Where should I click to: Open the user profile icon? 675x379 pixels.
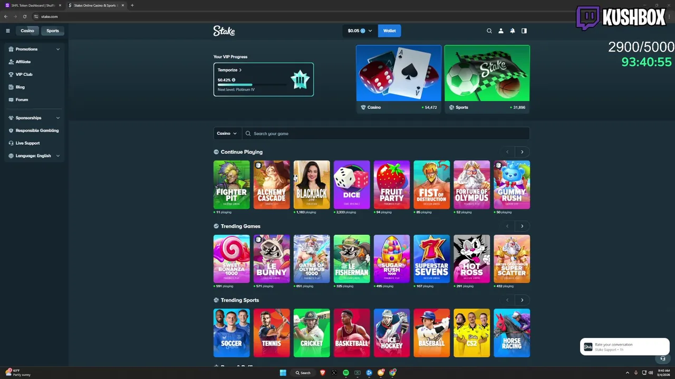pyautogui.click(x=501, y=31)
